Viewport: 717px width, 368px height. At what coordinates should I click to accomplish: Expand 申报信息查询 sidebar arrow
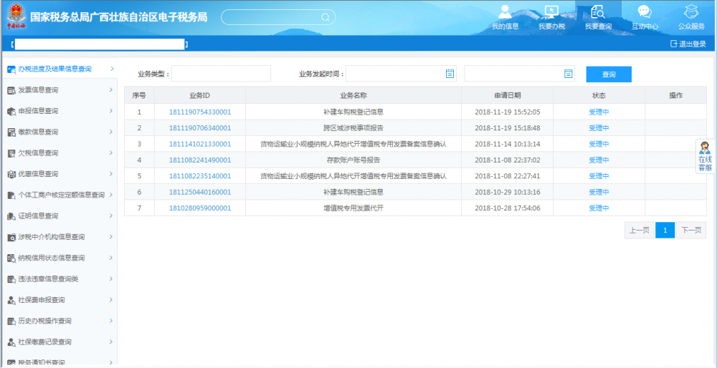(x=110, y=111)
